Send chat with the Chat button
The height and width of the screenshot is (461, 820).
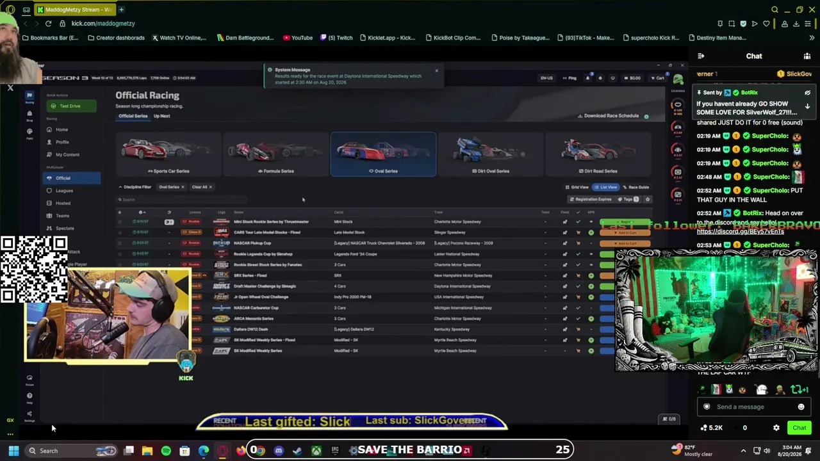(799, 428)
